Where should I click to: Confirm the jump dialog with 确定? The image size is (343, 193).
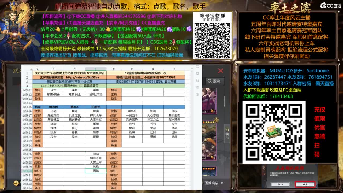305,184
